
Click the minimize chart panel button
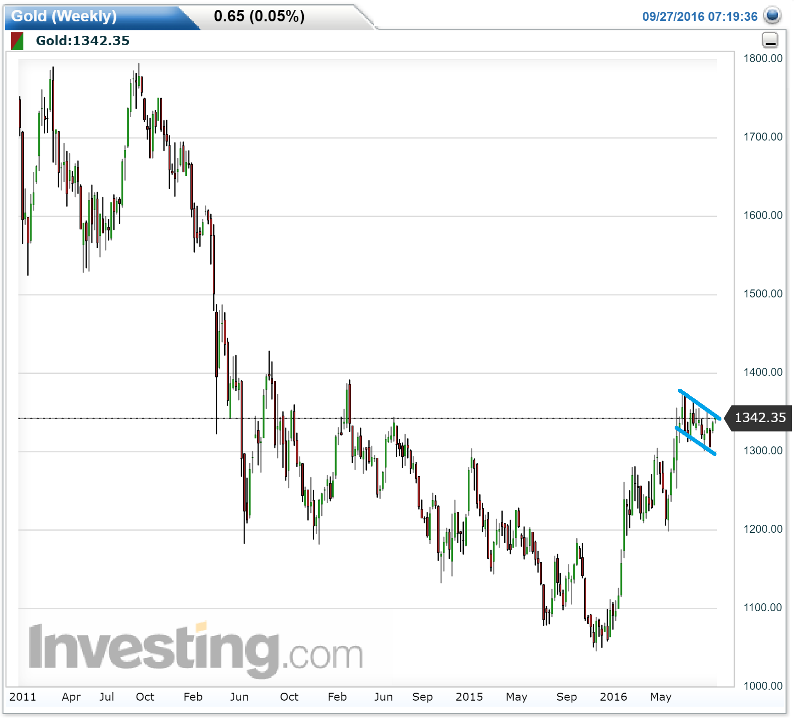coord(770,40)
